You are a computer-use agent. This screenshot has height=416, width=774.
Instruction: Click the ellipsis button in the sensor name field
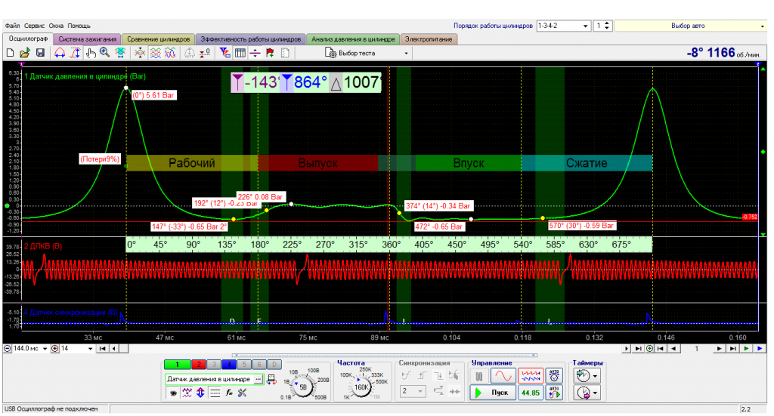(258, 379)
